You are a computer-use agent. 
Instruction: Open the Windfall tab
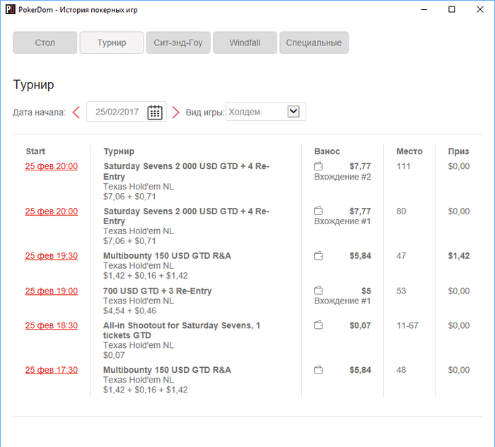click(x=245, y=42)
